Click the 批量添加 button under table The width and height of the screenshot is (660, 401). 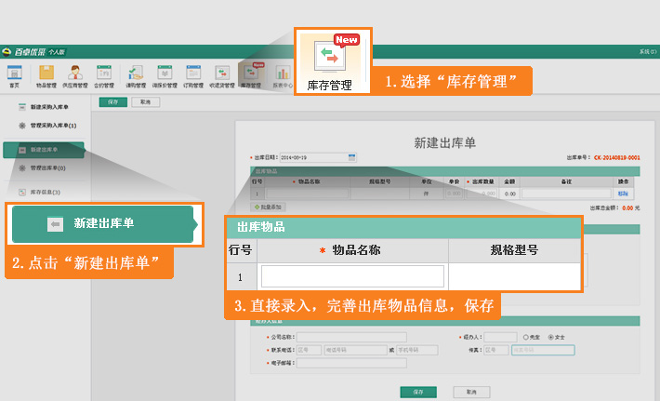(x=270, y=207)
